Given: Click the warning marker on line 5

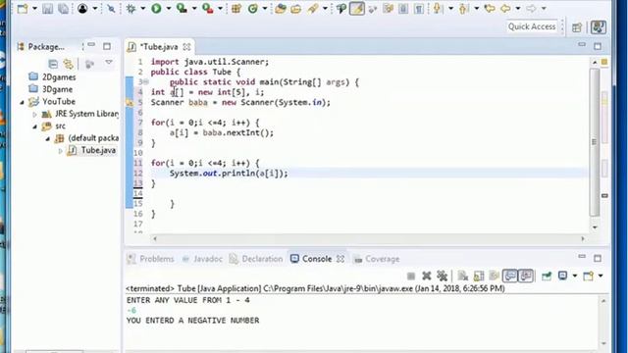Looking at the screenshot, I should (130, 103).
